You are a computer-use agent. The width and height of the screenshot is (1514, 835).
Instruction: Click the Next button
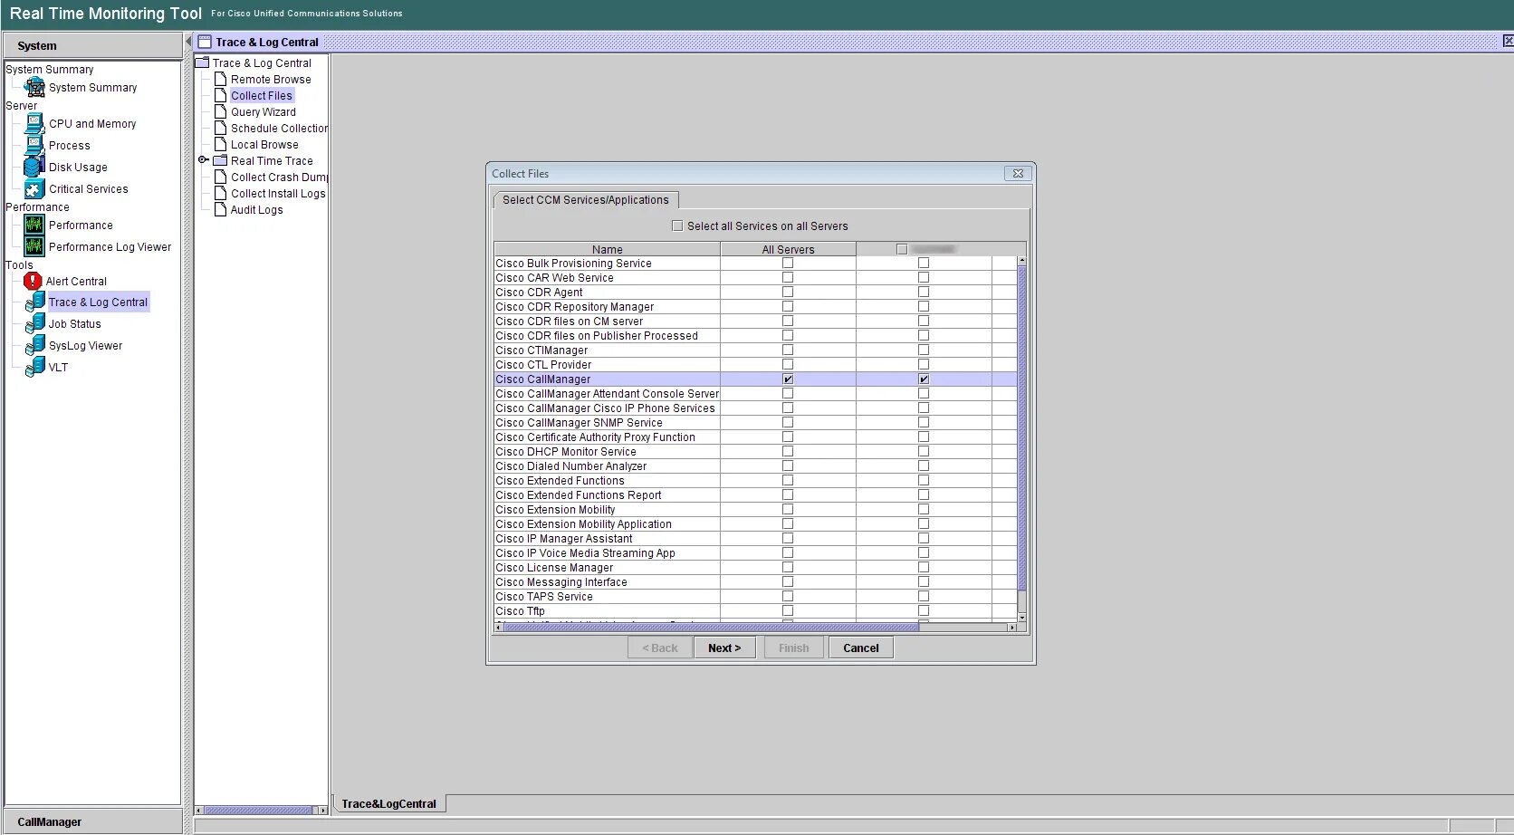pyautogui.click(x=724, y=648)
